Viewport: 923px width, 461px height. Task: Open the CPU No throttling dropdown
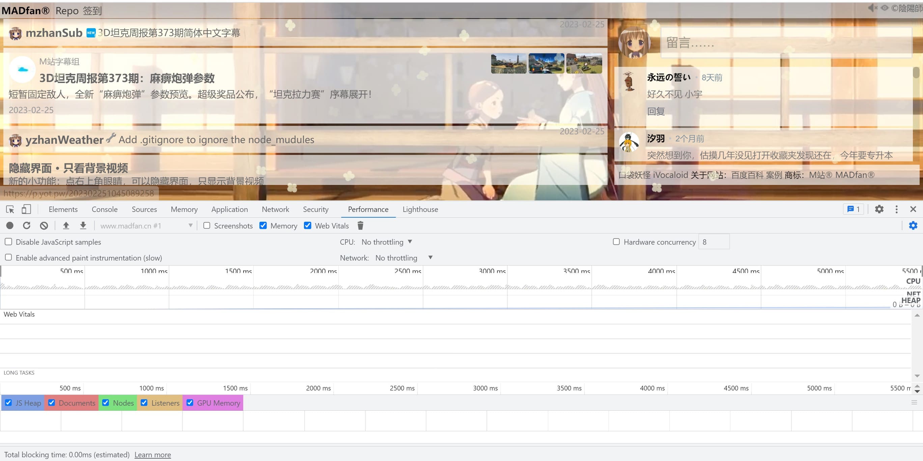tap(387, 242)
